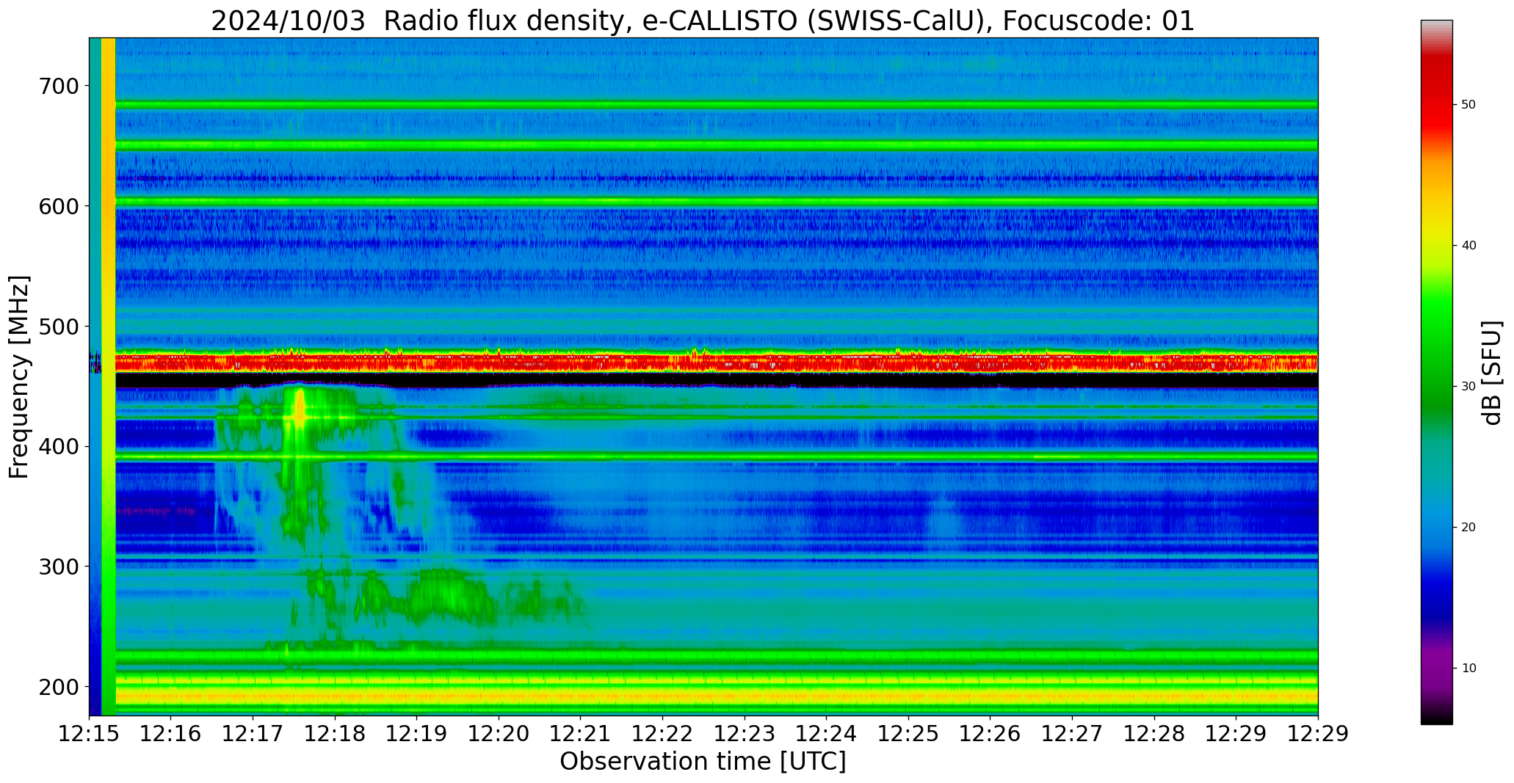Click the 12:26 time tick label

coord(990,734)
